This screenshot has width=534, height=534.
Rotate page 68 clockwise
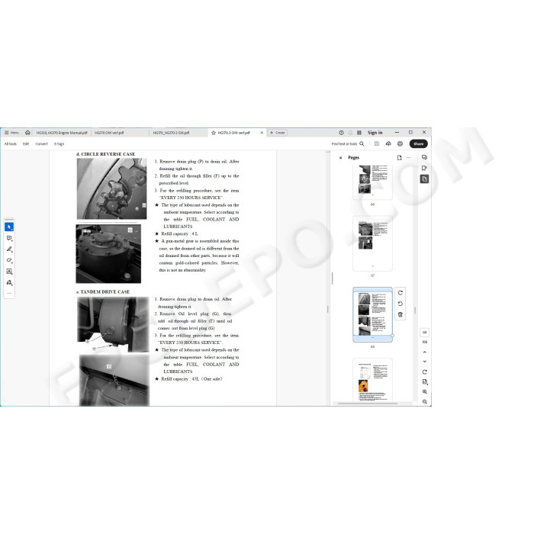(x=400, y=293)
